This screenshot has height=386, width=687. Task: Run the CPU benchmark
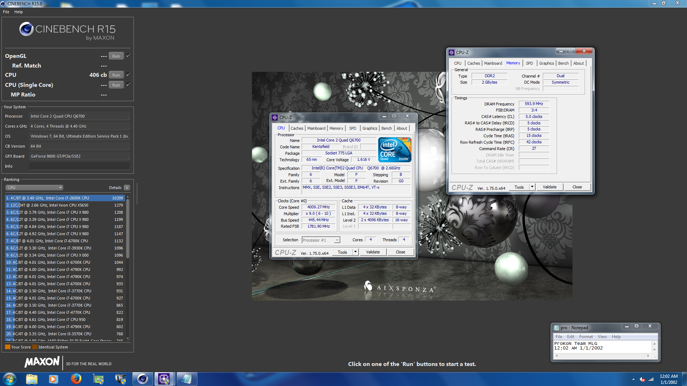click(x=116, y=75)
